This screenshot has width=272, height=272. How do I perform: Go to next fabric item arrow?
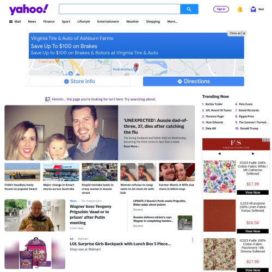(x=253, y=153)
